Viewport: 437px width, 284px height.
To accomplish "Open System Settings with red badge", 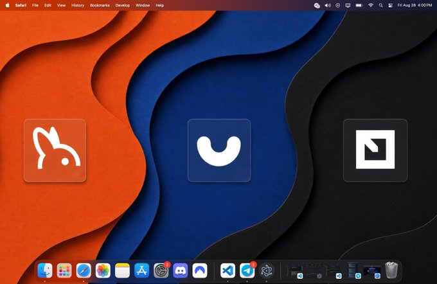I will click(x=161, y=271).
